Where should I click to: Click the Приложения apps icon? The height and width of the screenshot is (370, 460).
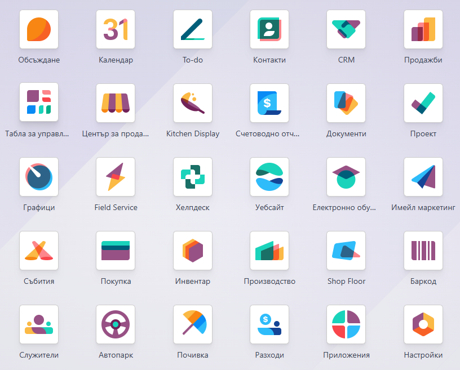click(346, 324)
